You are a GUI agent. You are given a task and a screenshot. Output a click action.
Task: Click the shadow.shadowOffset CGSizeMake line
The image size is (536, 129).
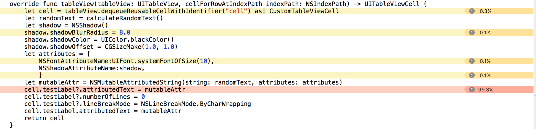pos(101,47)
